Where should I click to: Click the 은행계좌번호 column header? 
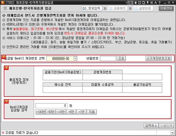[x=102, y=72]
